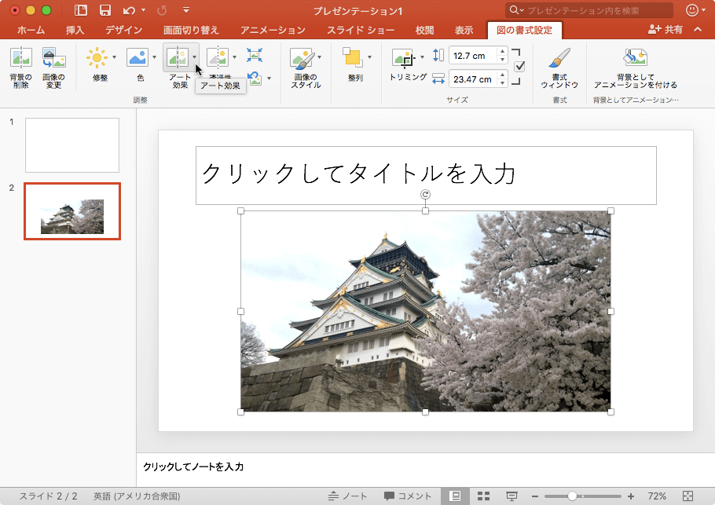The height and width of the screenshot is (505, 715).
Task: Toggle the lock aspect ratio checkbox
Action: 519,67
